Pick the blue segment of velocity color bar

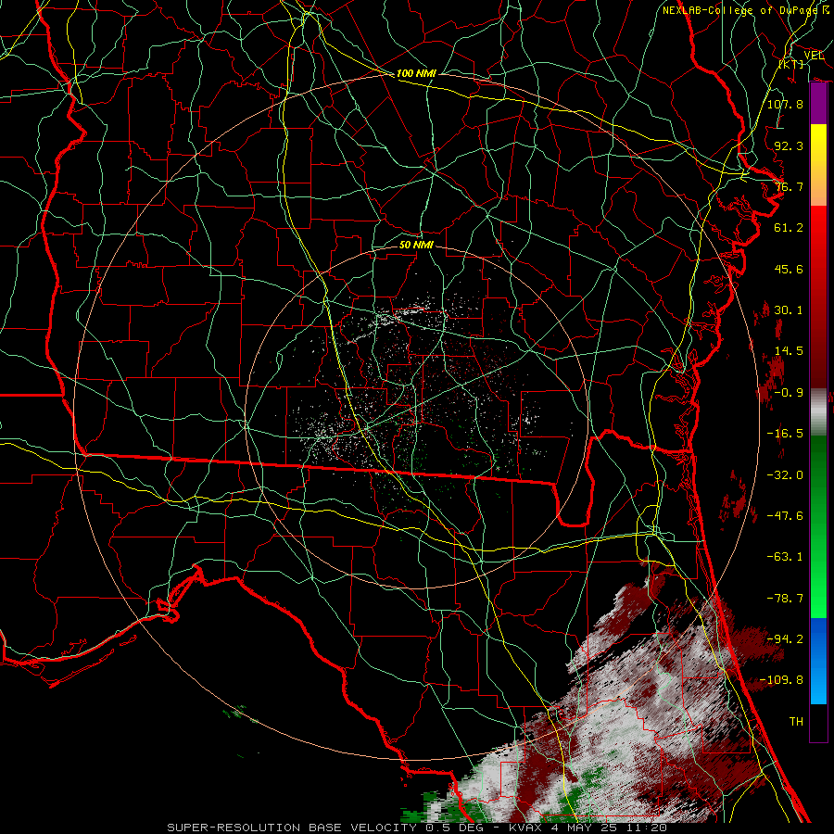tap(818, 661)
